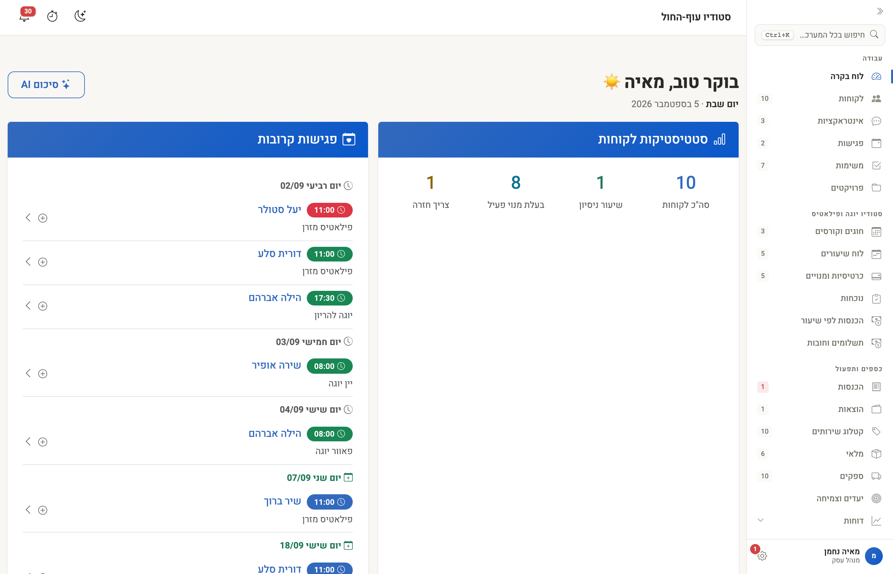893x574 pixels.
Task: Click the מלאי inventory box icon
Action: pyautogui.click(x=876, y=454)
